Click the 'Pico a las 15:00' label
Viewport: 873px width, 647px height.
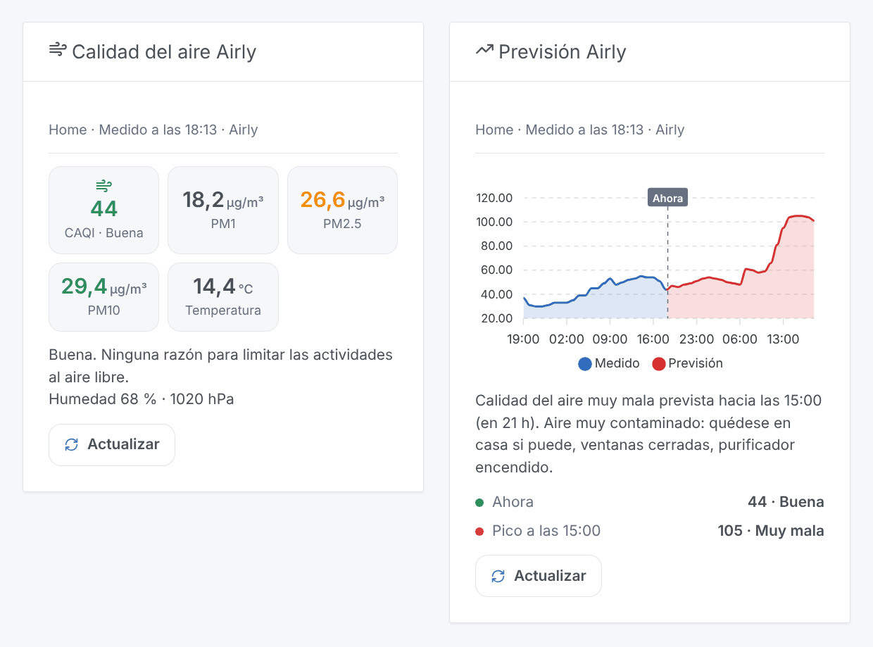click(x=546, y=531)
